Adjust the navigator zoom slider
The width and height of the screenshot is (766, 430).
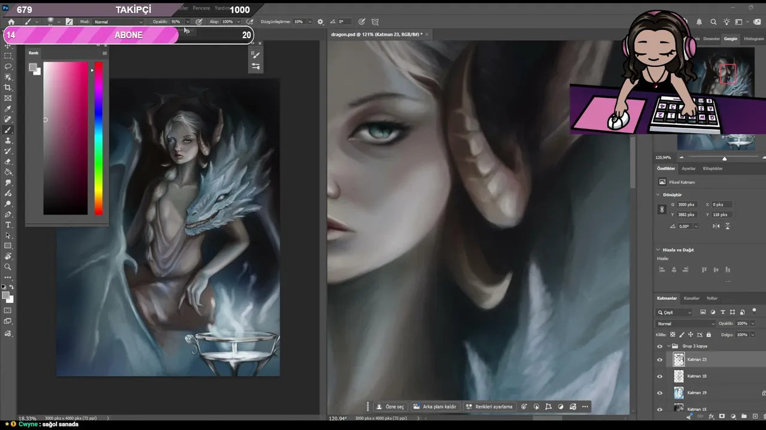click(x=724, y=158)
